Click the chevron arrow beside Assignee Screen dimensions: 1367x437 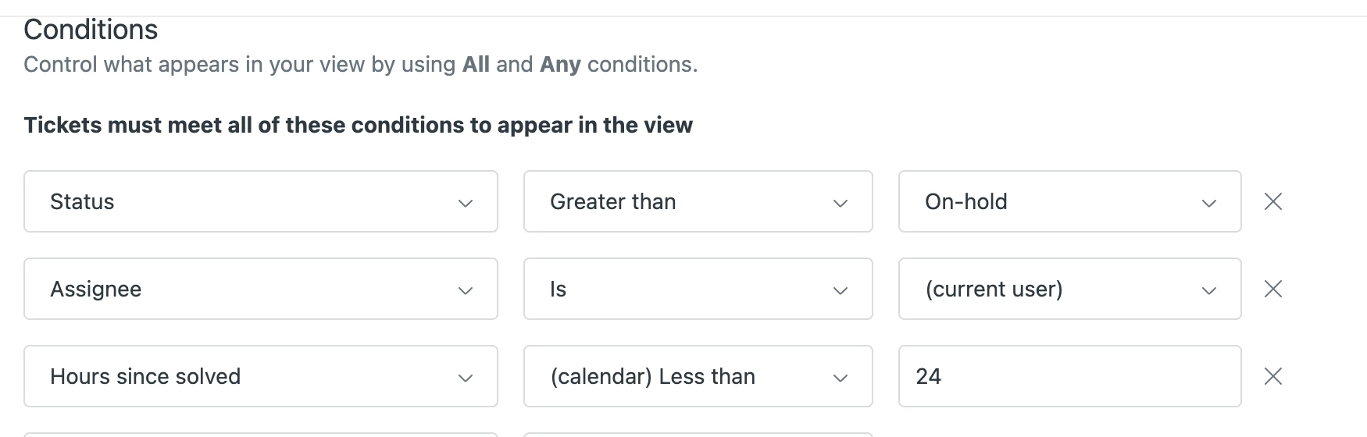click(466, 290)
